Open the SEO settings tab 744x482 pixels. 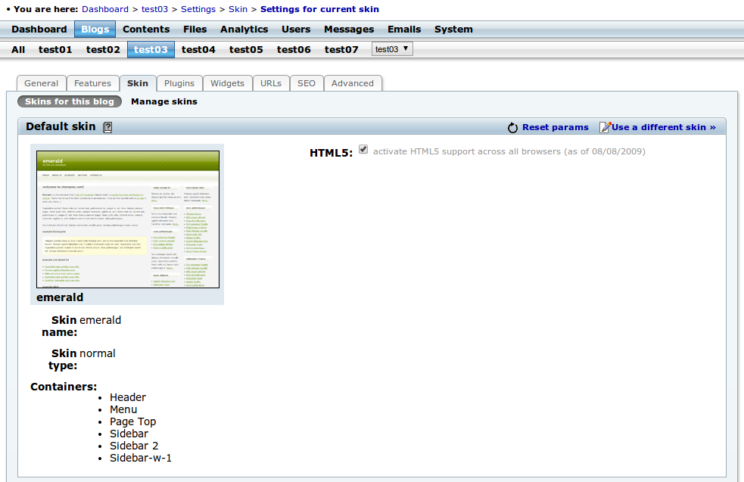307,83
